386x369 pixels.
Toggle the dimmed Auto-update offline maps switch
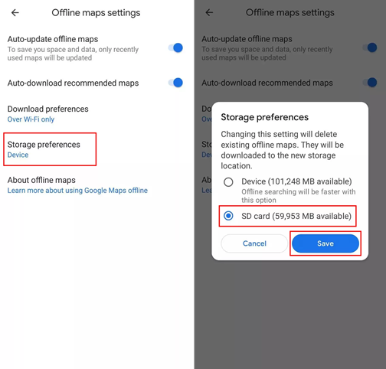pyautogui.click(x=370, y=47)
